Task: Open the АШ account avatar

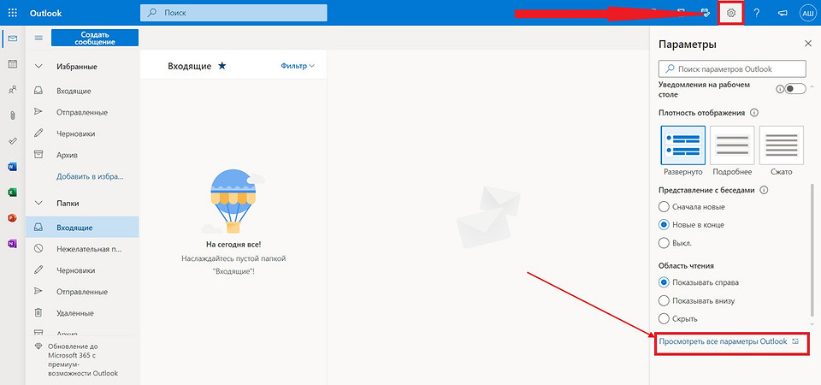Action: click(807, 13)
